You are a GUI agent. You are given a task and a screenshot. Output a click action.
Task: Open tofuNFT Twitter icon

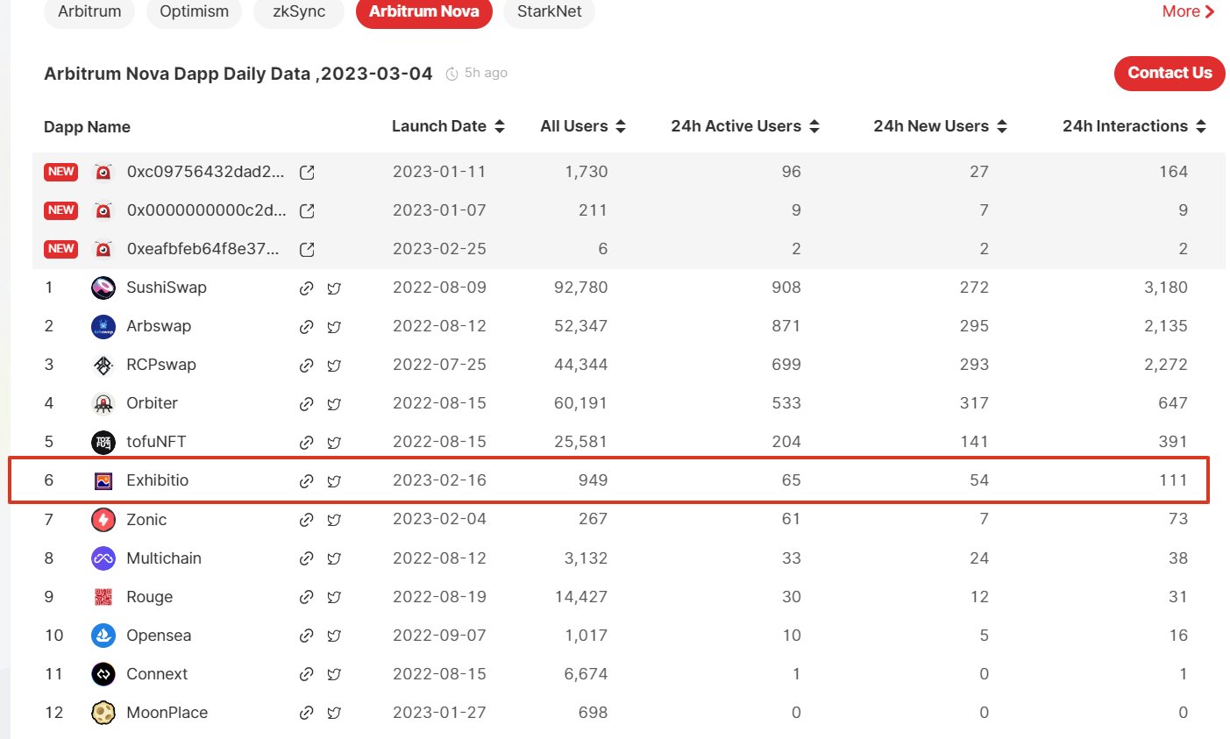[334, 443]
